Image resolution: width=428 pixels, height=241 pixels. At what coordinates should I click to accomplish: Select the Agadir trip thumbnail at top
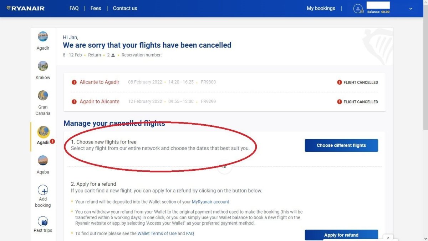pos(43,36)
